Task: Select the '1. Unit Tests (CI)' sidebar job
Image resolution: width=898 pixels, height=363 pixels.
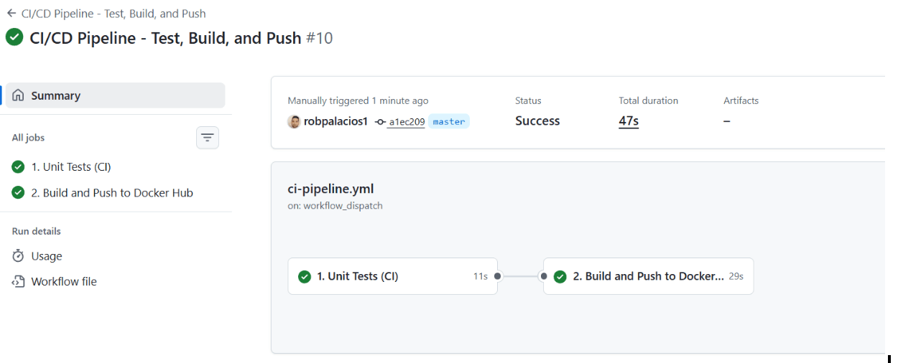Action: (71, 167)
